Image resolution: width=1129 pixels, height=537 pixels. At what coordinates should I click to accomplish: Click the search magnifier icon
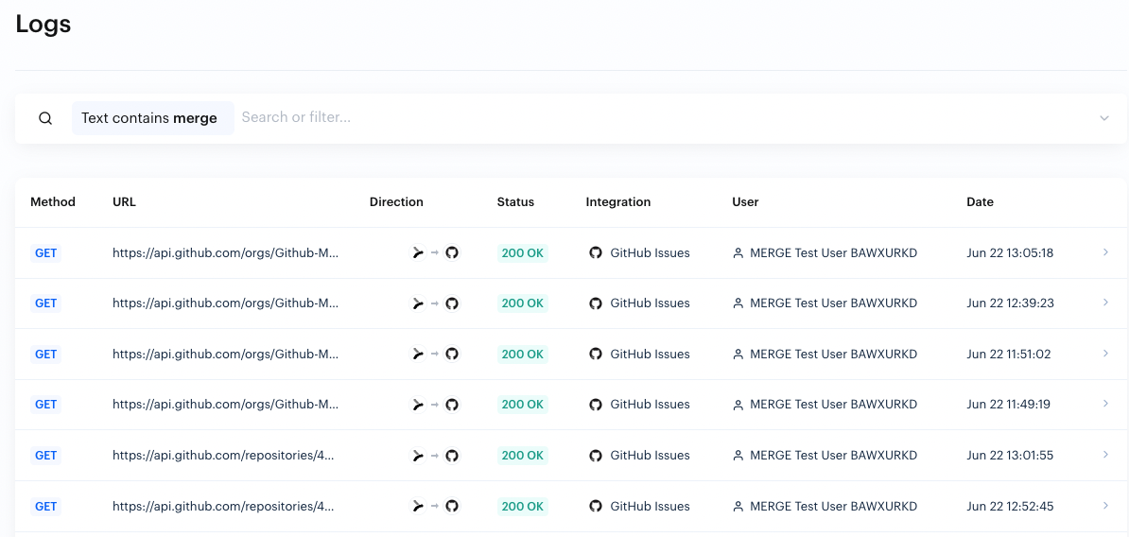tap(45, 118)
